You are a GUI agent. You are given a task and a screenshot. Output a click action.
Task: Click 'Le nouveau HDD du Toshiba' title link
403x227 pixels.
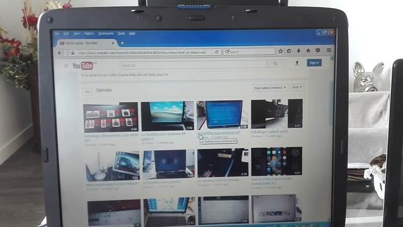click(x=219, y=180)
